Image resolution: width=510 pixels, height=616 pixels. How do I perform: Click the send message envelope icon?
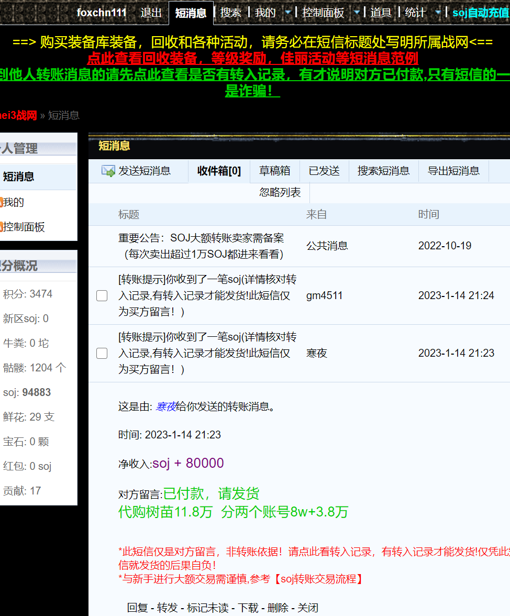[x=108, y=171]
